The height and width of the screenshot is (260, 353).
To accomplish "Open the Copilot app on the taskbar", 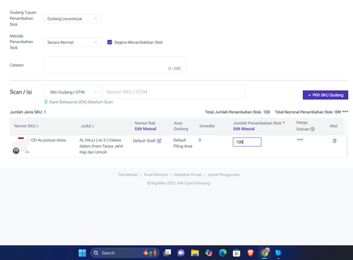I will tap(209, 253).
